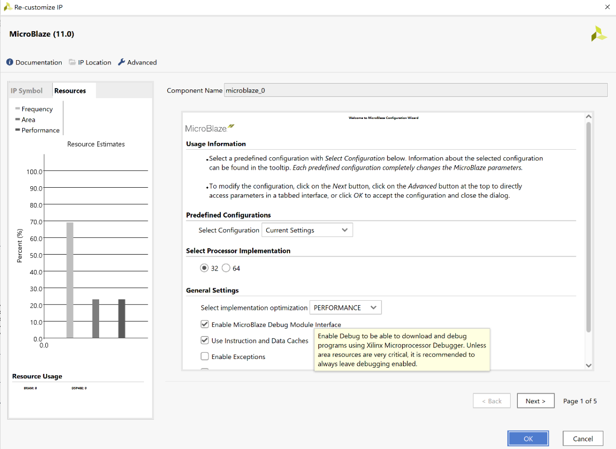616x449 pixels.
Task: Click the General Settings heading
Action: tap(212, 290)
